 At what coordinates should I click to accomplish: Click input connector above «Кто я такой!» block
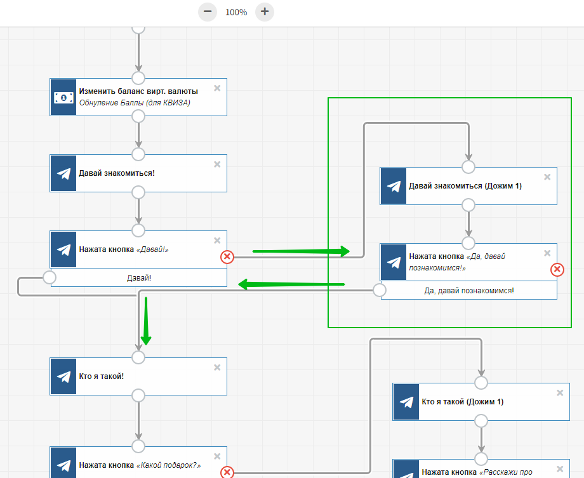click(138, 357)
